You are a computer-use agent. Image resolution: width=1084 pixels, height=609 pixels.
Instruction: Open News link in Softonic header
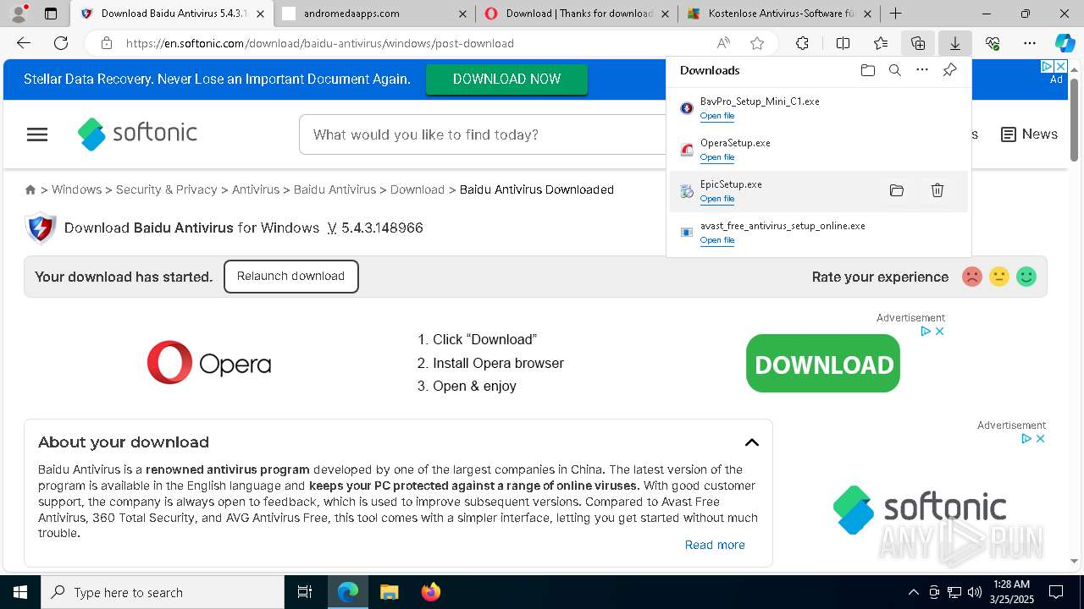pos(1029,134)
